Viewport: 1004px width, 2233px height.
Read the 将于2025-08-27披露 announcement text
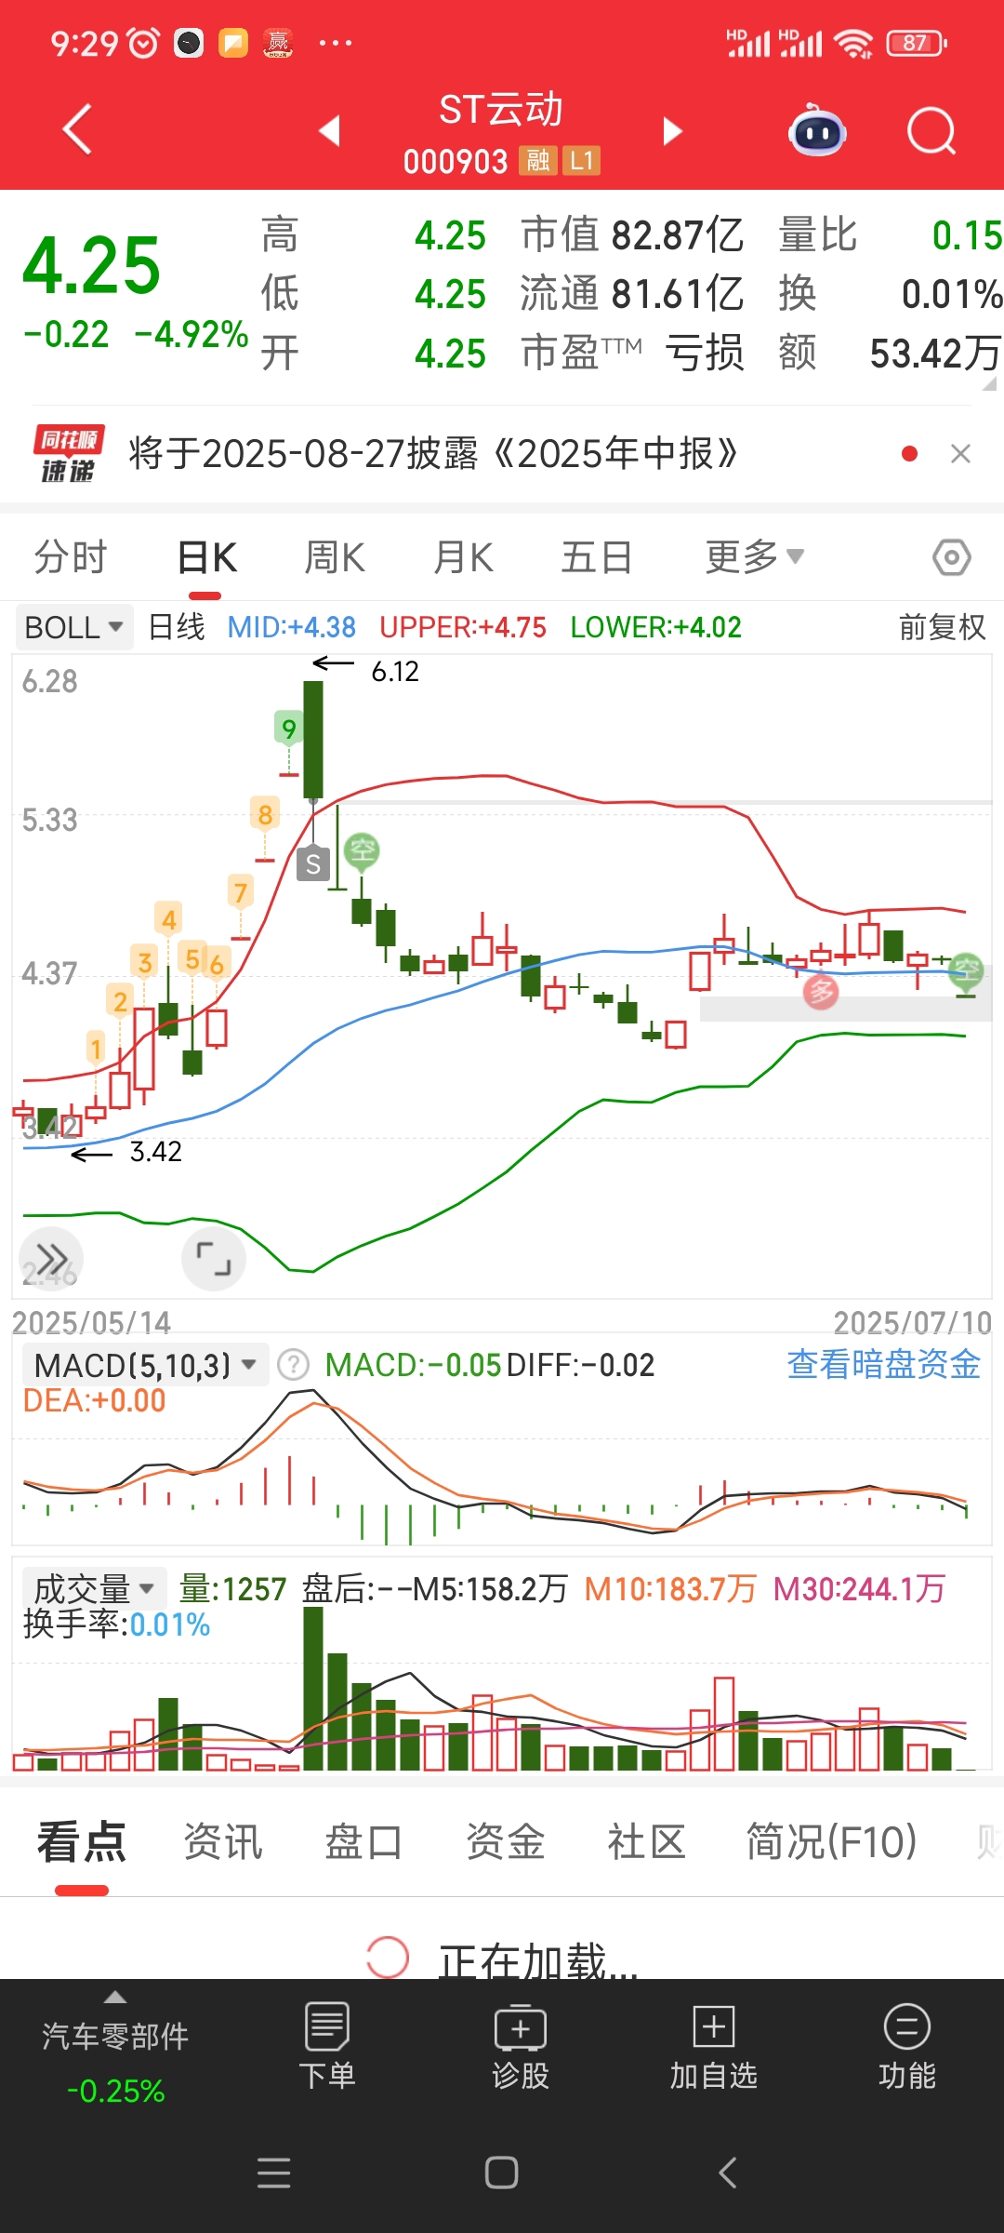(433, 454)
